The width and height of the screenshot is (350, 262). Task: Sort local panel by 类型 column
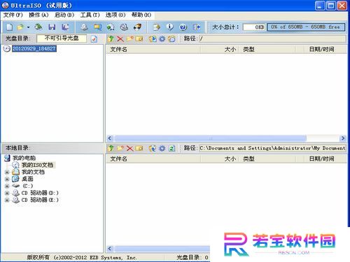[267, 159]
